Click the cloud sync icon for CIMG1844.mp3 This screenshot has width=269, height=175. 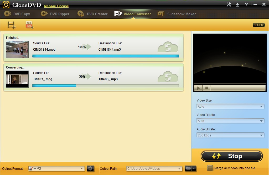168,47
